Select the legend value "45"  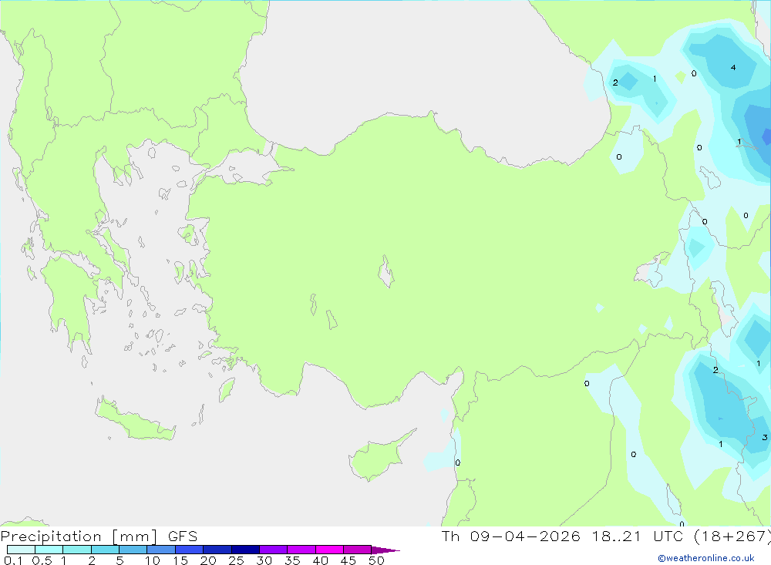click(348, 560)
